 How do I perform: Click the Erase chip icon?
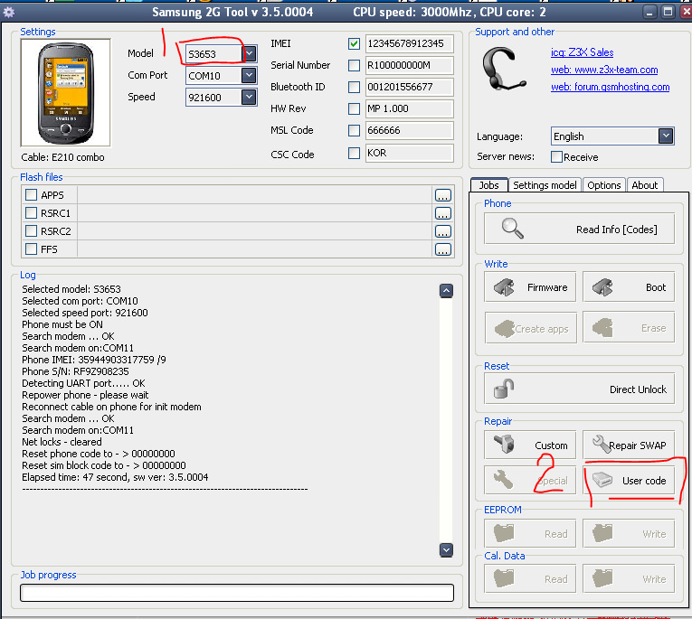(x=602, y=328)
